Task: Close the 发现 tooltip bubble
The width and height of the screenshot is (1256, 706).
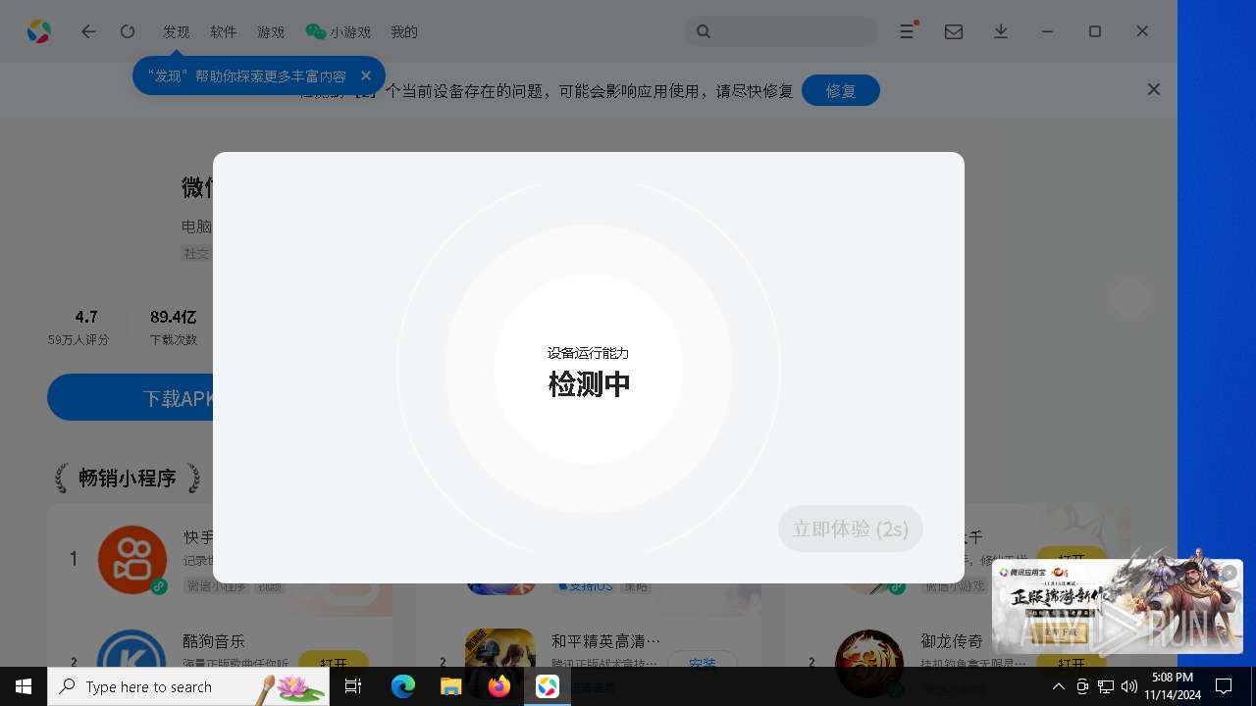Action: coord(366,76)
